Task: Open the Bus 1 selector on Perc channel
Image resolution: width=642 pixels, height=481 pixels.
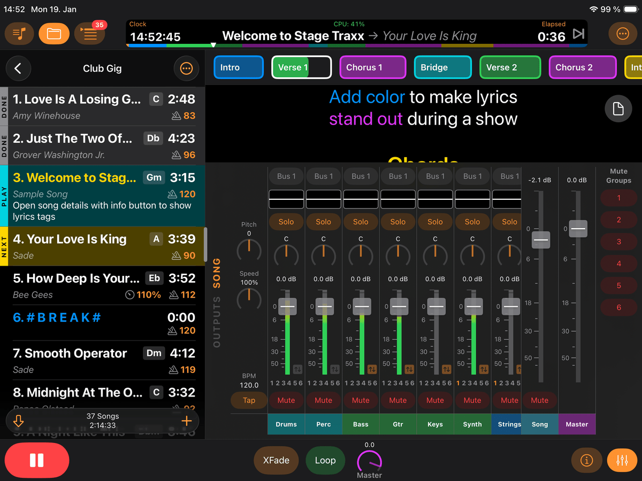Action: (x=323, y=176)
